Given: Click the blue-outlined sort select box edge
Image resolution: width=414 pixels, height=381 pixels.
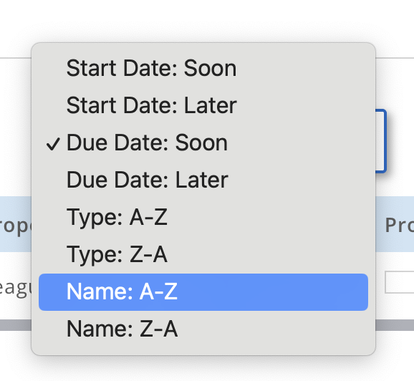Looking at the screenshot, I should pos(382,141).
